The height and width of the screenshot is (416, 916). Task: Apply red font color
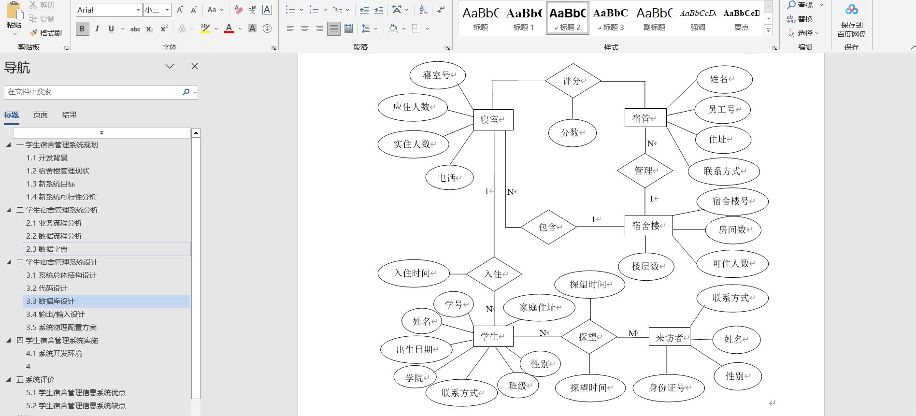click(229, 29)
